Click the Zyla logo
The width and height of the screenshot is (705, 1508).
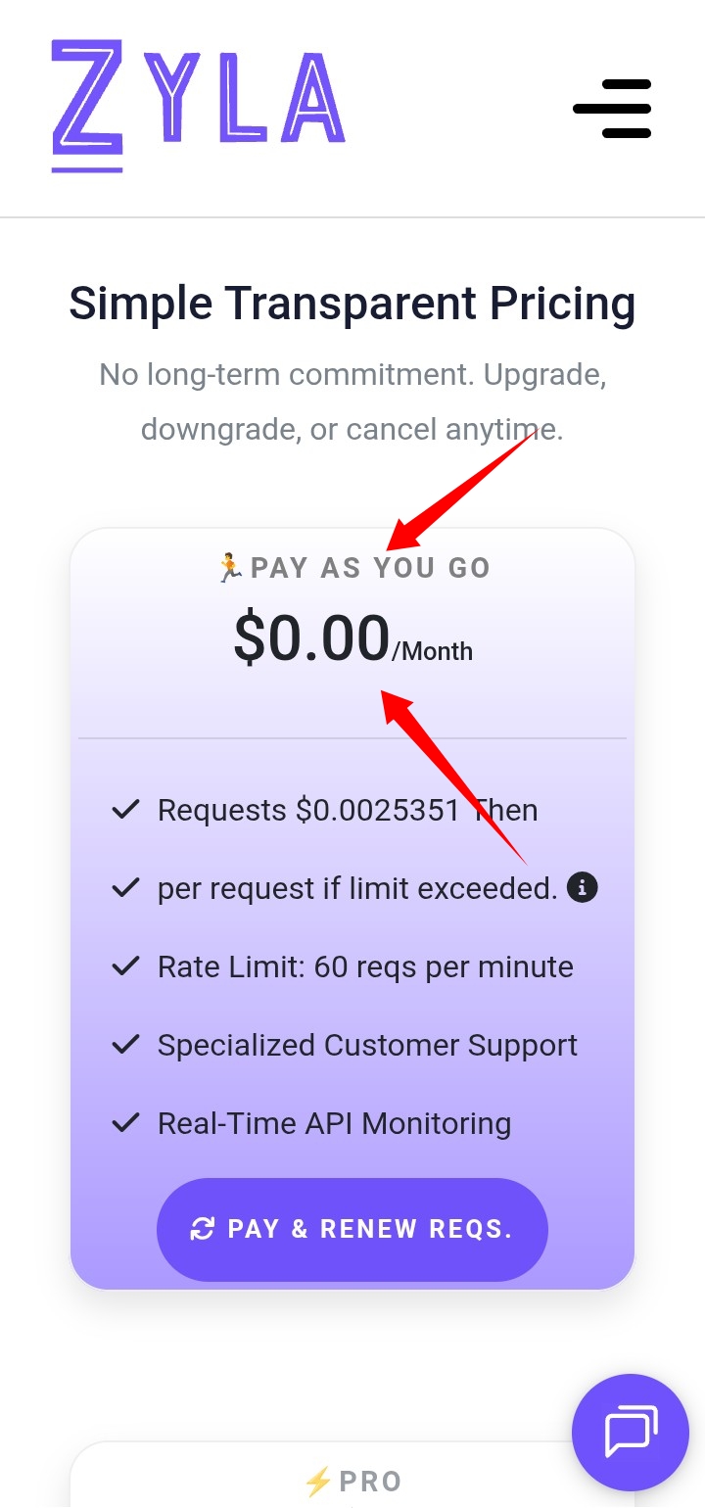point(198,105)
